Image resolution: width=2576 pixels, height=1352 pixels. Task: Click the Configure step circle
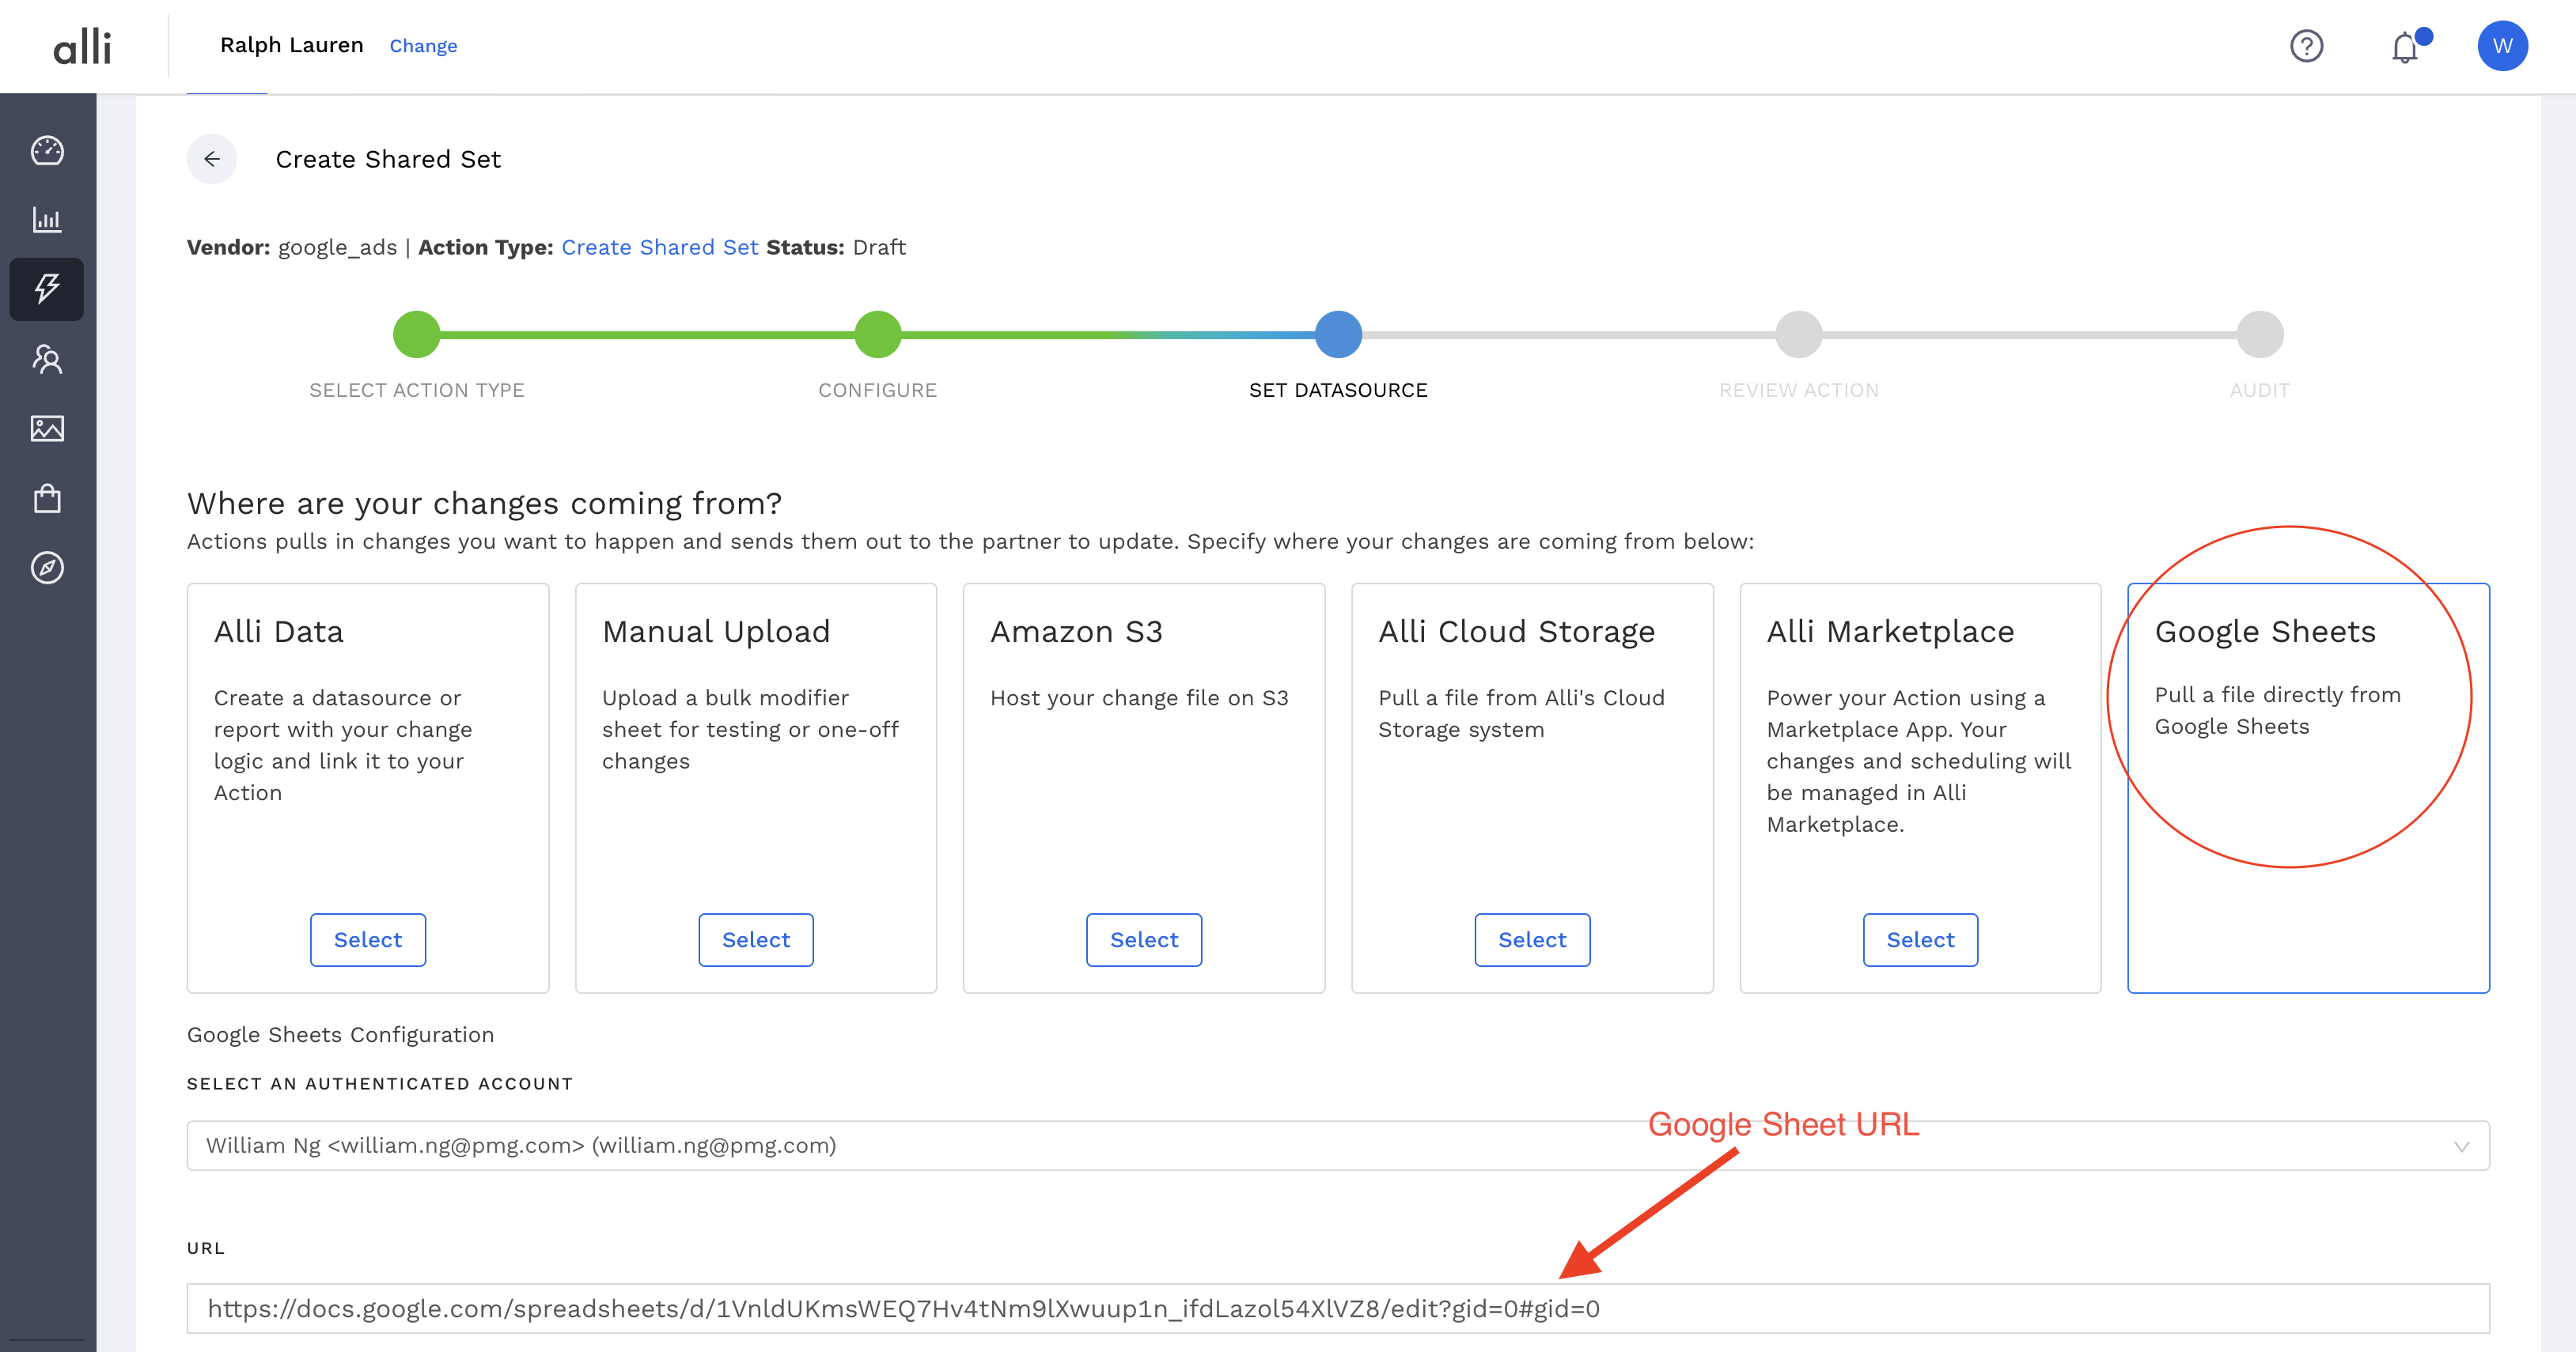877,334
